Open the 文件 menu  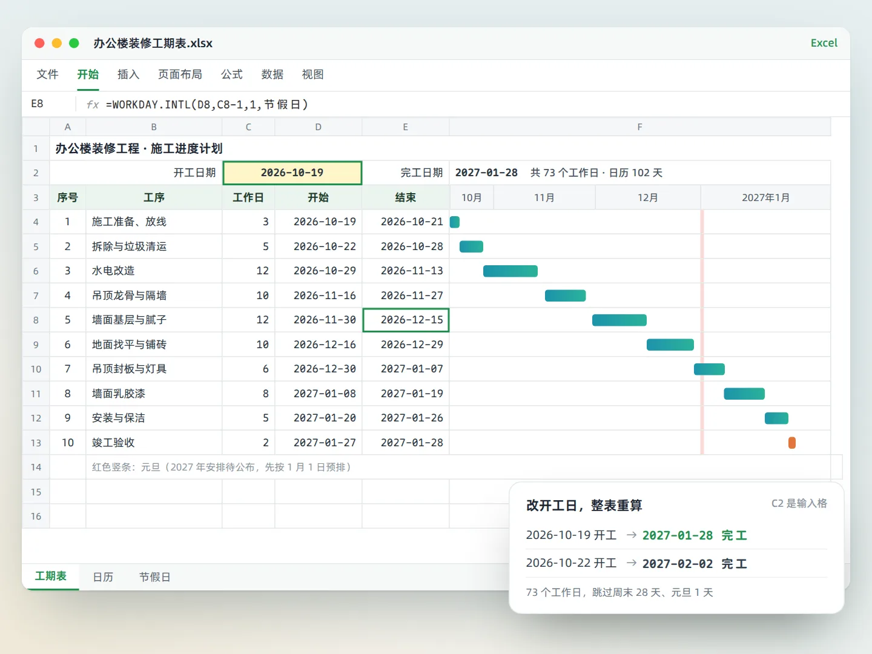47,74
